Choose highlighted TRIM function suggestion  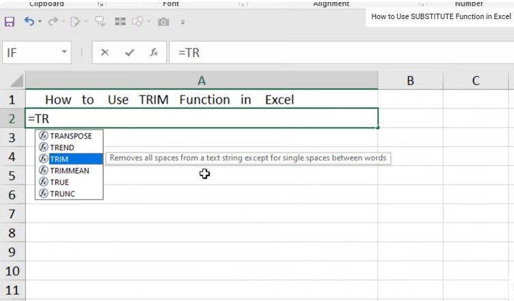[69, 158]
